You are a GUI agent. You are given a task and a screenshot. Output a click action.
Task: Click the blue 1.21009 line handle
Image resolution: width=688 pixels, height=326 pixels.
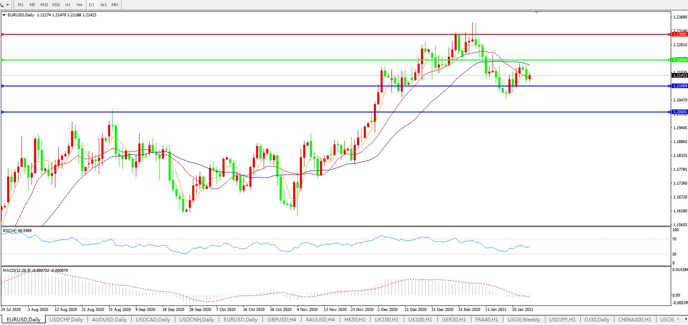(x=2, y=86)
